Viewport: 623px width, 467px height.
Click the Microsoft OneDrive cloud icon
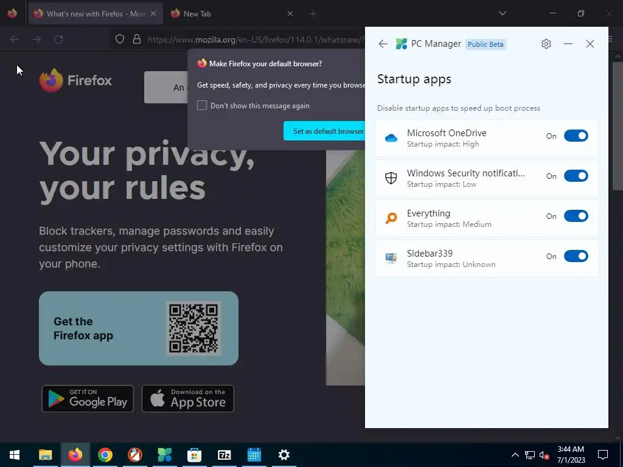coord(391,138)
